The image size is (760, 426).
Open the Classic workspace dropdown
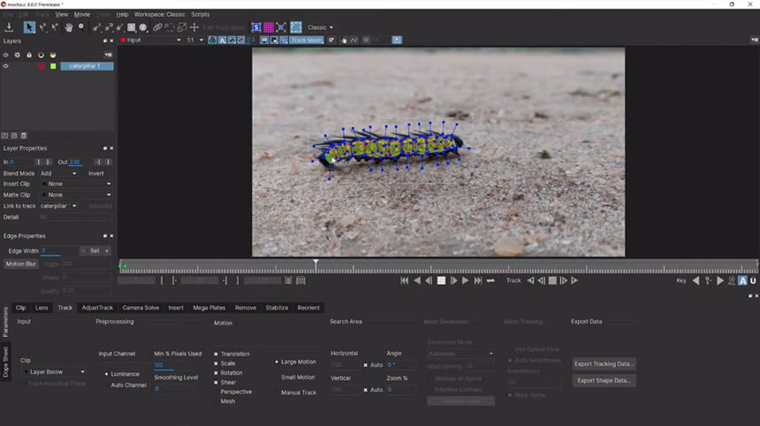[x=321, y=27]
